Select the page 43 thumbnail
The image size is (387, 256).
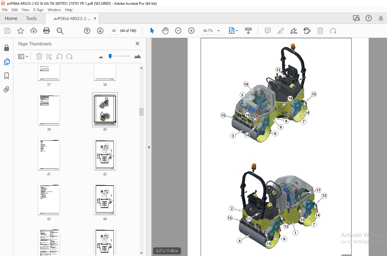(x=49, y=199)
